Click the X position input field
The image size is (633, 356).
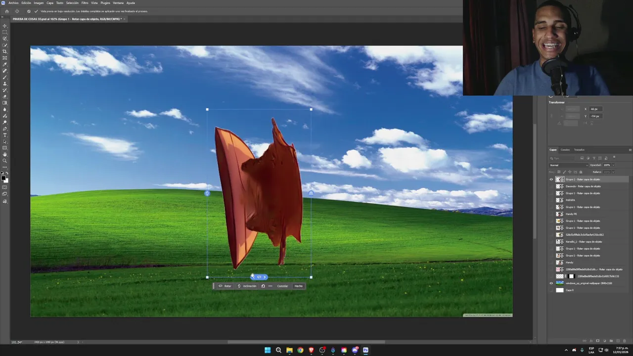click(x=595, y=109)
